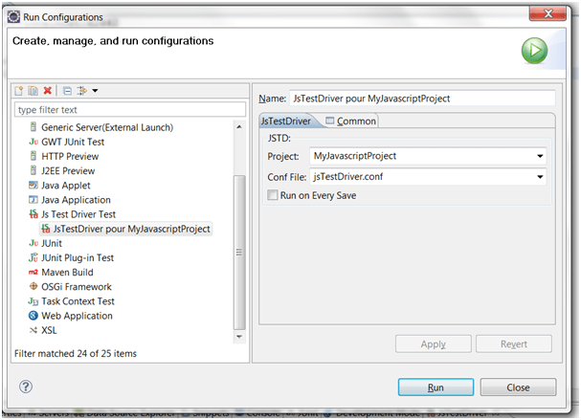Collapse all configurations in the tree
This screenshot has height=420, width=581.
tap(67, 91)
